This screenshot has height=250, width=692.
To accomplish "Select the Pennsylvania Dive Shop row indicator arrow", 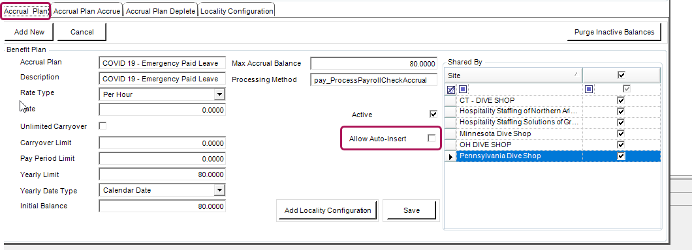I will 450,156.
